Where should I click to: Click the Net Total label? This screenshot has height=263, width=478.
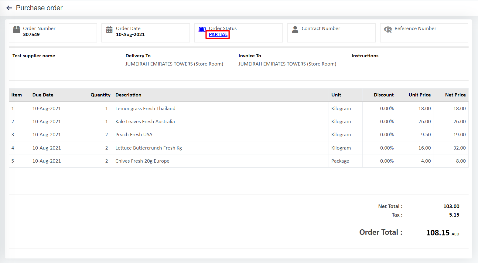[390, 206]
